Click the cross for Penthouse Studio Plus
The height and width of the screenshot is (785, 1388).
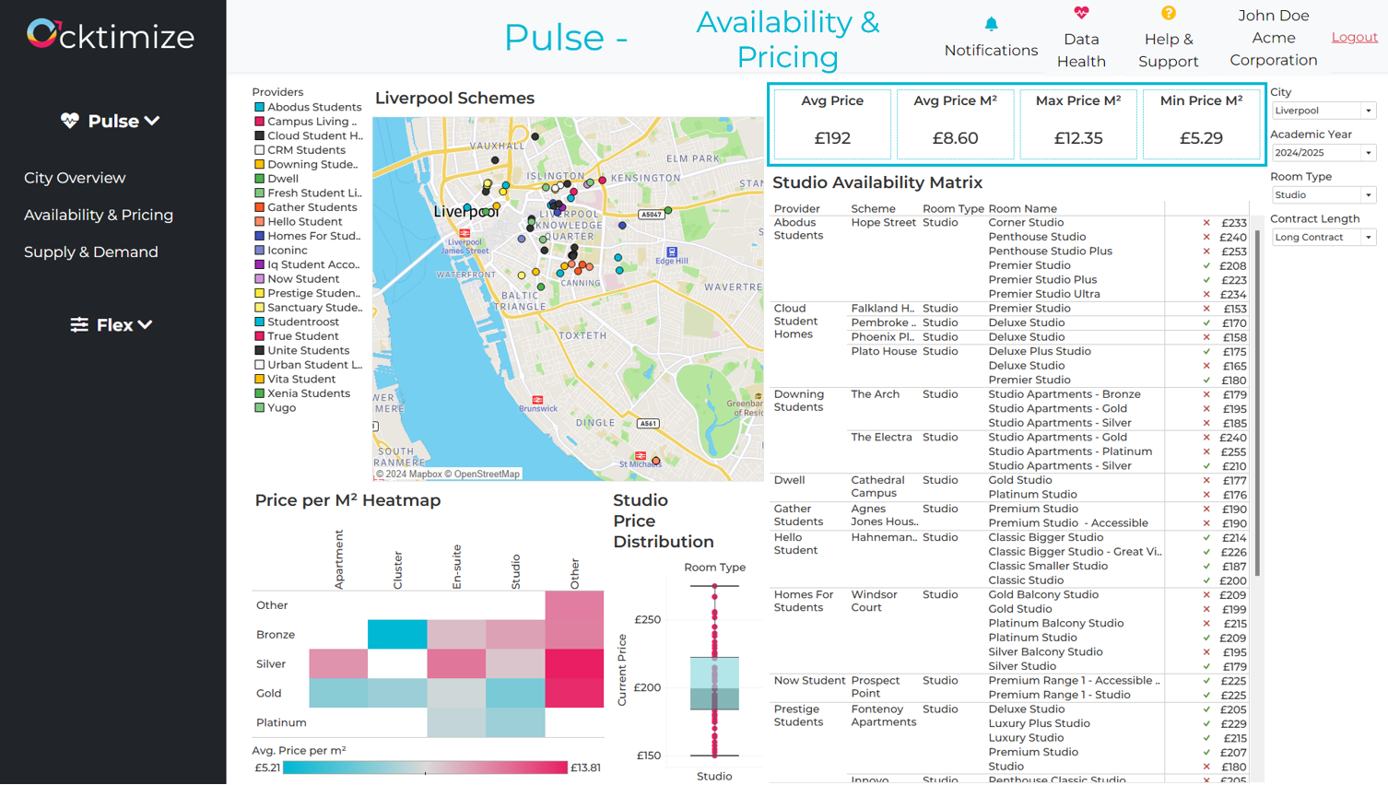[1206, 252]
